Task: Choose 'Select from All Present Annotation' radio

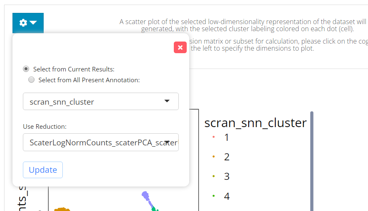Action: click(x=31, y=80)
